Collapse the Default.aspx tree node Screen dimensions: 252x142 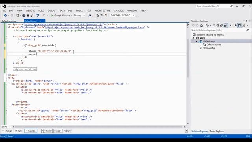pos(196,41)
